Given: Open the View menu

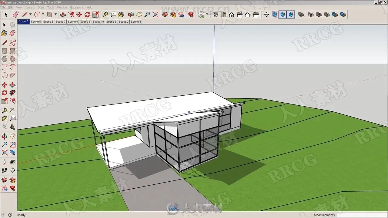Looking at the screenshot, I should 19,8.
